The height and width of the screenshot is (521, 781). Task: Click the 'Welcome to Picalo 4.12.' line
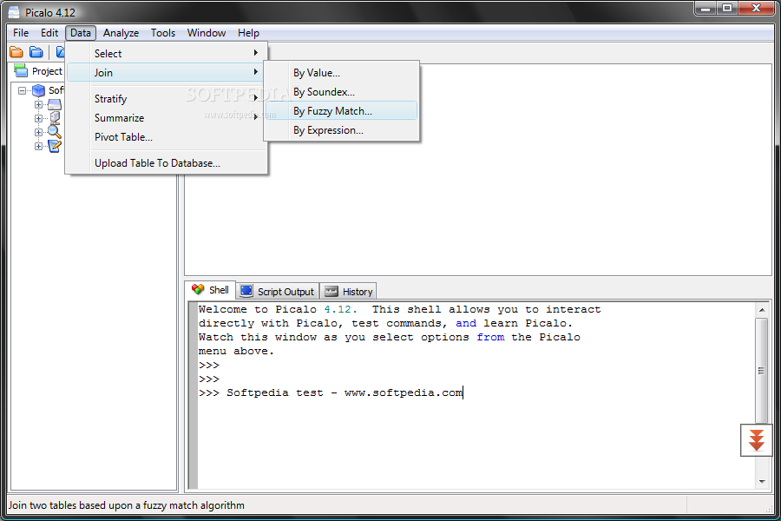pyautogui.click(x=278, y=309)
